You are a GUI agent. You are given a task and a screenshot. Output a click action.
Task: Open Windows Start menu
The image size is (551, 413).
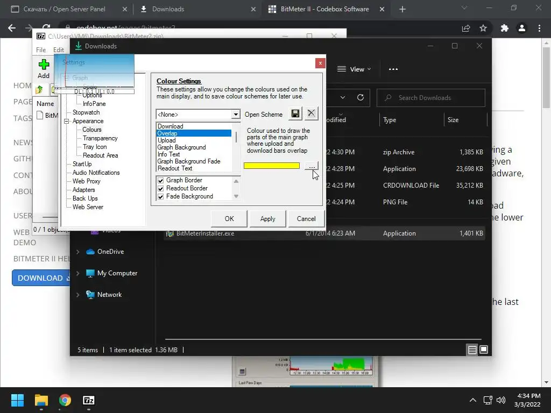pos(17,400)
